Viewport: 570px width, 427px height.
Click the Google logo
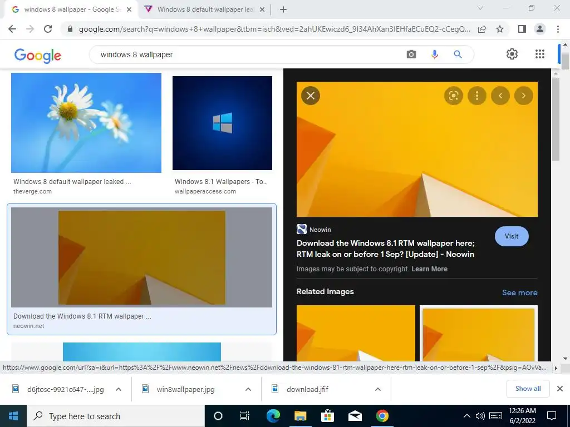pyautogui.click(x=37, y=55)
